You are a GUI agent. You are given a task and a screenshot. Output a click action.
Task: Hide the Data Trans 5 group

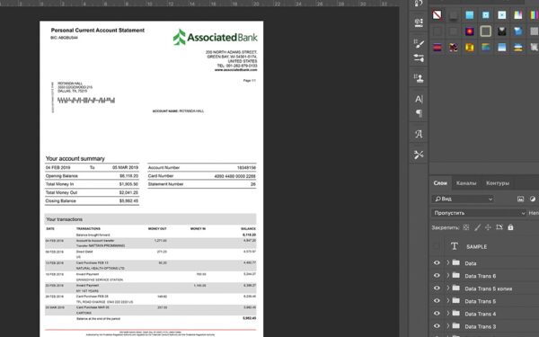click(x=437, y=300)
